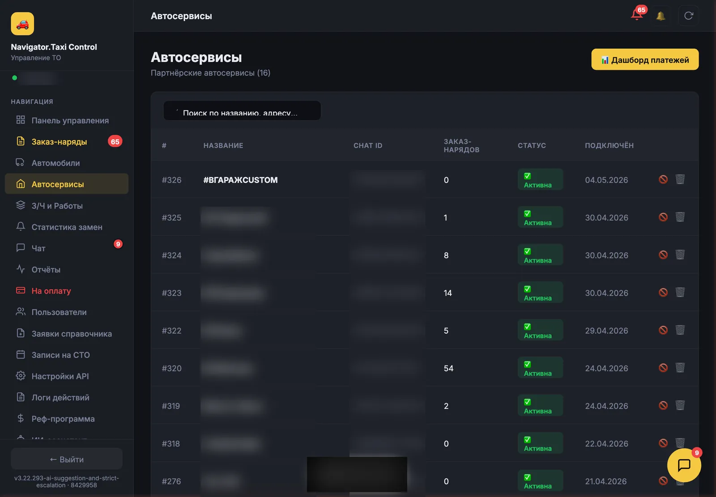Open Логи действий page

67,397
